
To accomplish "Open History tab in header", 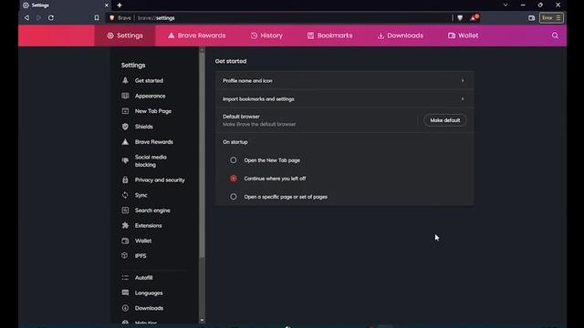I will pyautogui.click(x=266, y=36).
